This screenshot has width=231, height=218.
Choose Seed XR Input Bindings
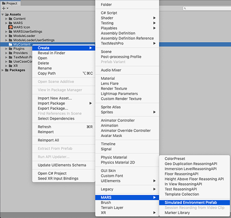click(64, 178)
